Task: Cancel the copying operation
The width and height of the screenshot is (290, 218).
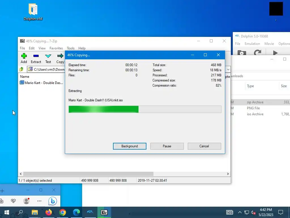Action: 204,146
